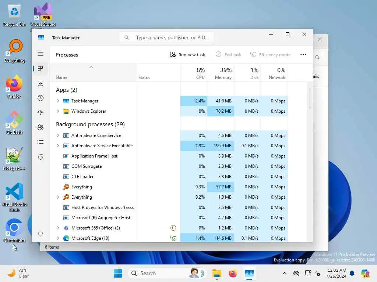
Task: Sort by the Status column header
Action: [x=158, y=73]
